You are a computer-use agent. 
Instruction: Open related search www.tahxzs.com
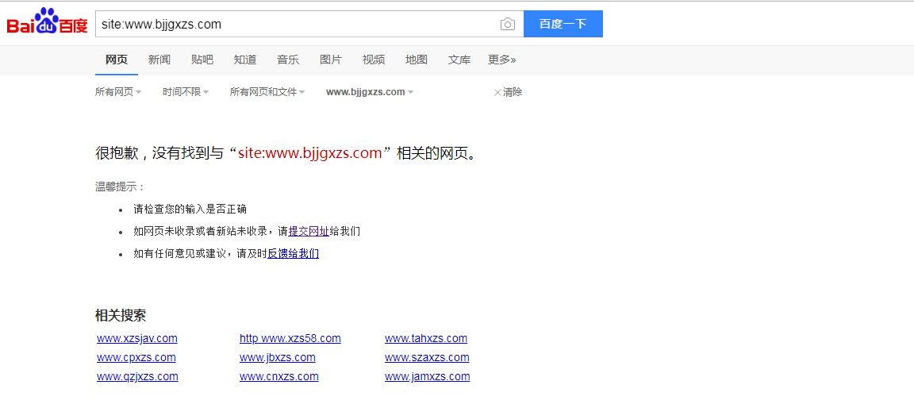click(426, 339)
